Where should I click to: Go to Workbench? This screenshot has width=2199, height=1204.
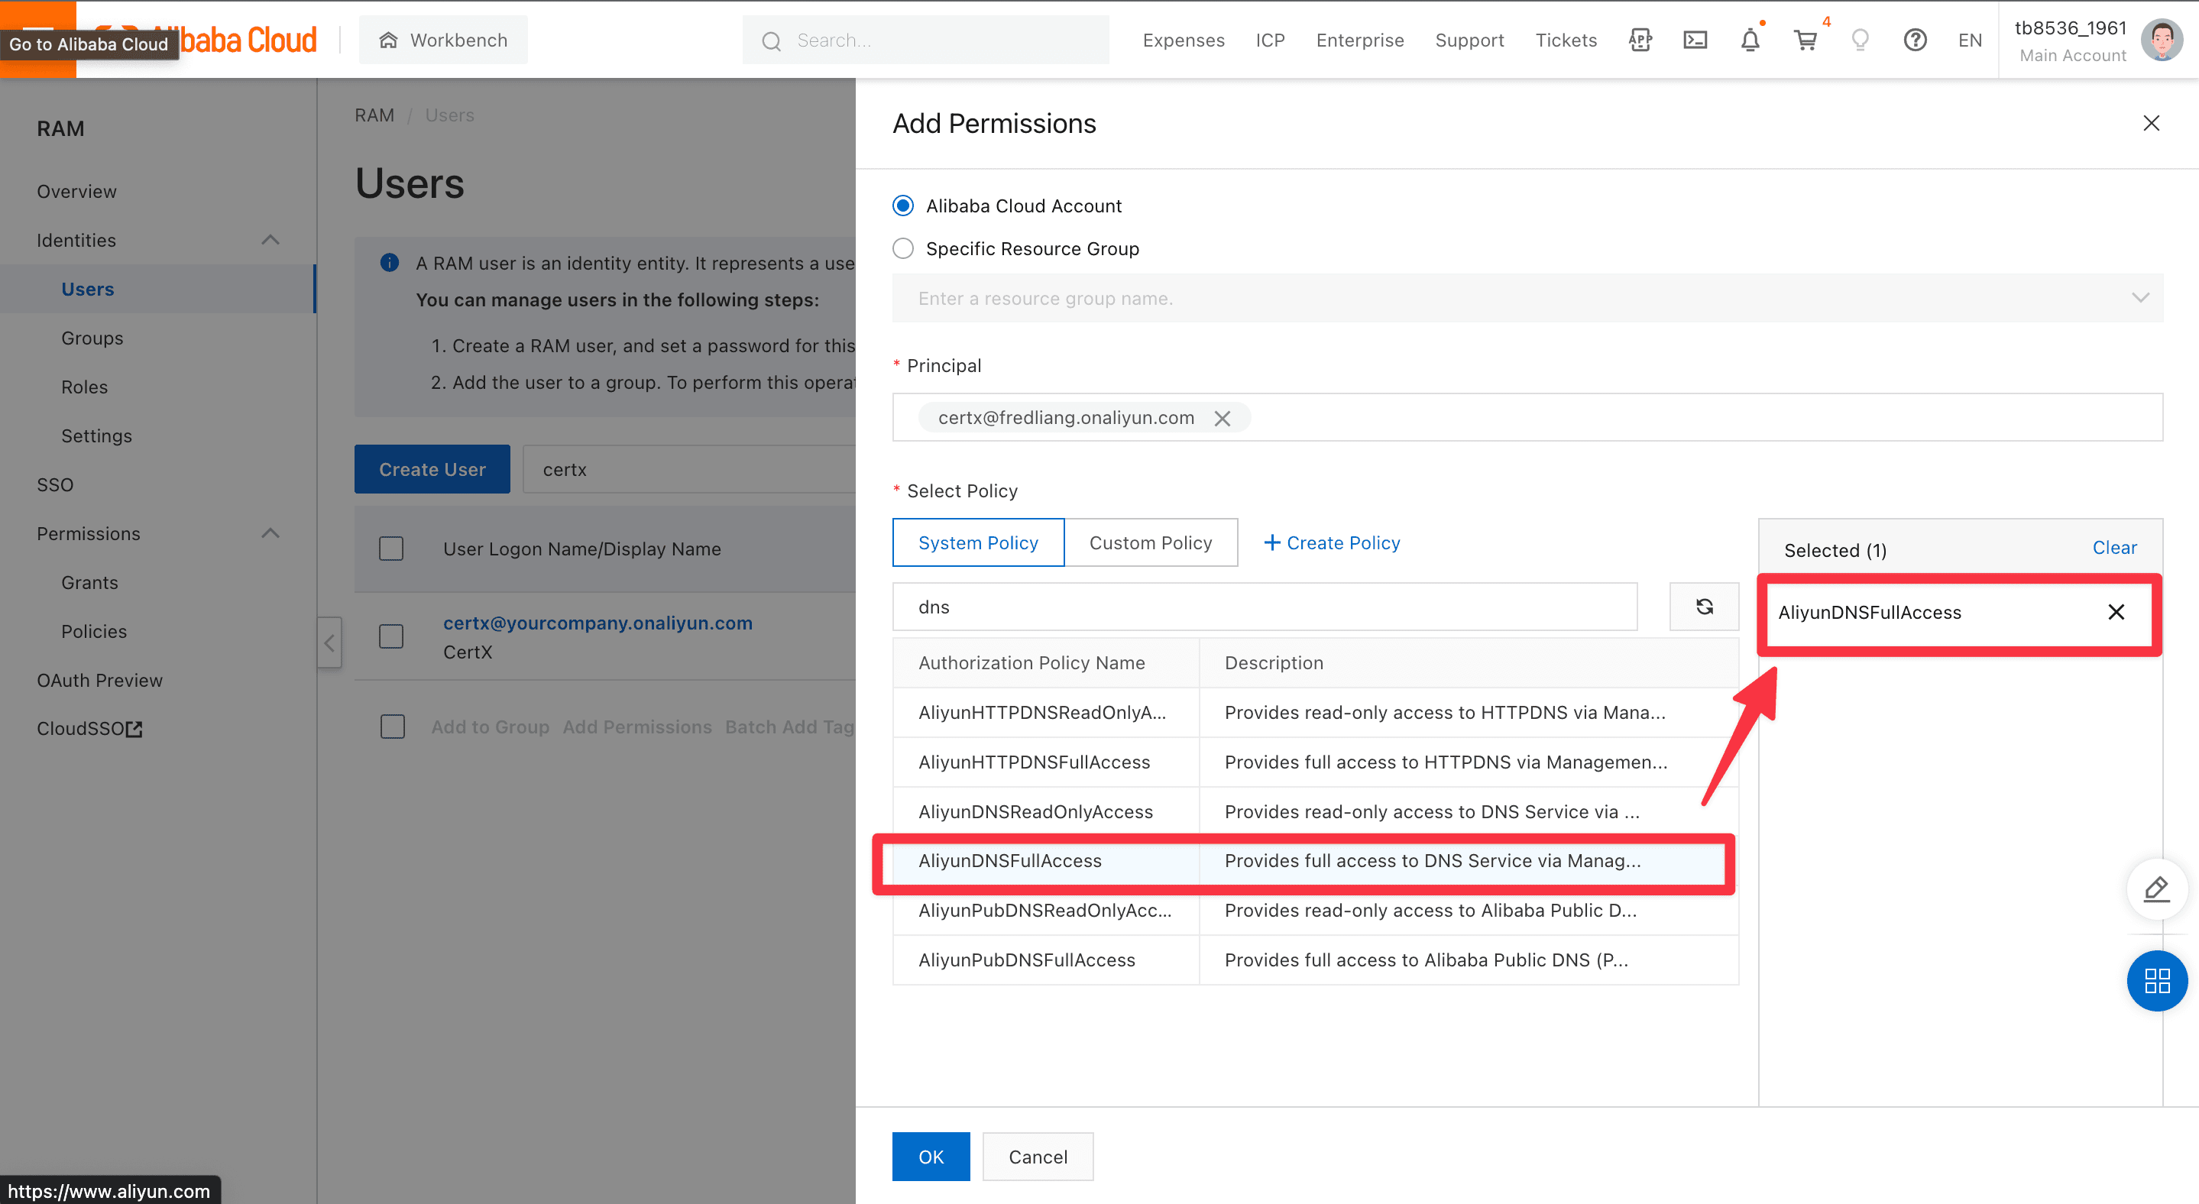[443, 40]
